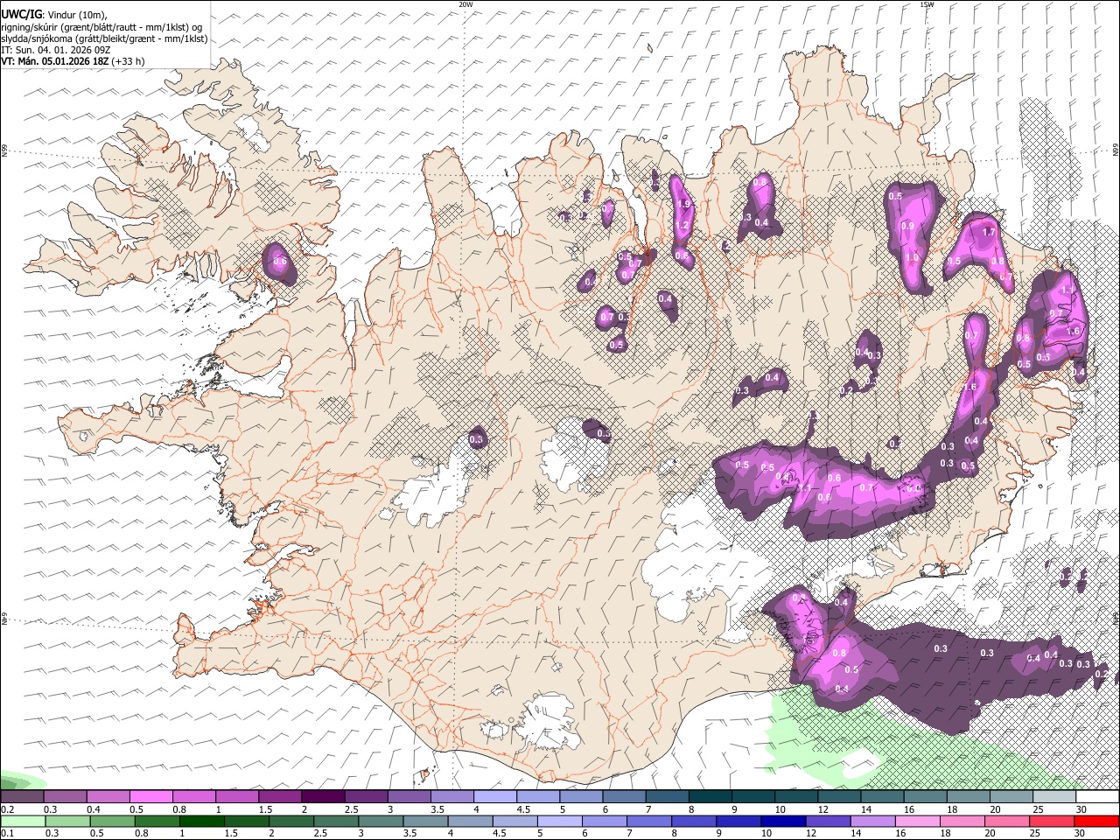Click the bright pink 0.5–0.8 snow scale swatch

click(151, 797)
